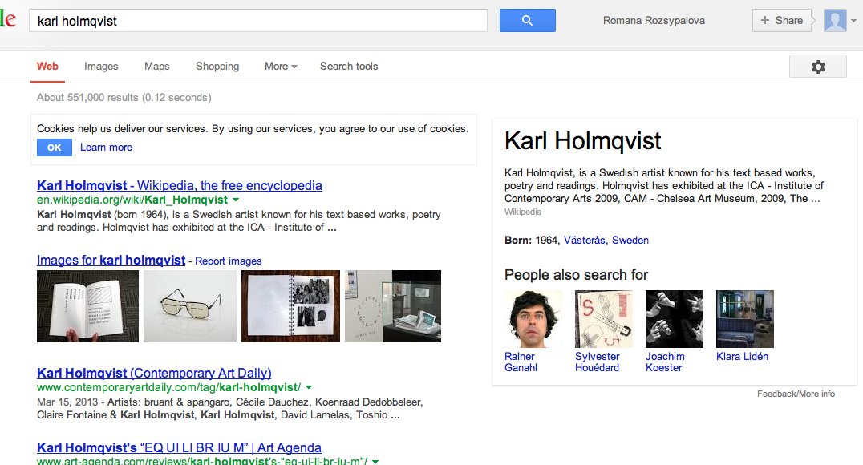Click Klara Lidén photo thumbnail
Viewport: 863px width, 465px height.
coord(744,319)
